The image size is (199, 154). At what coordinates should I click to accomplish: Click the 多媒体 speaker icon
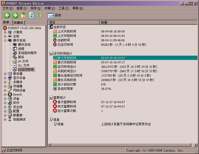click(x=10, y=82)
